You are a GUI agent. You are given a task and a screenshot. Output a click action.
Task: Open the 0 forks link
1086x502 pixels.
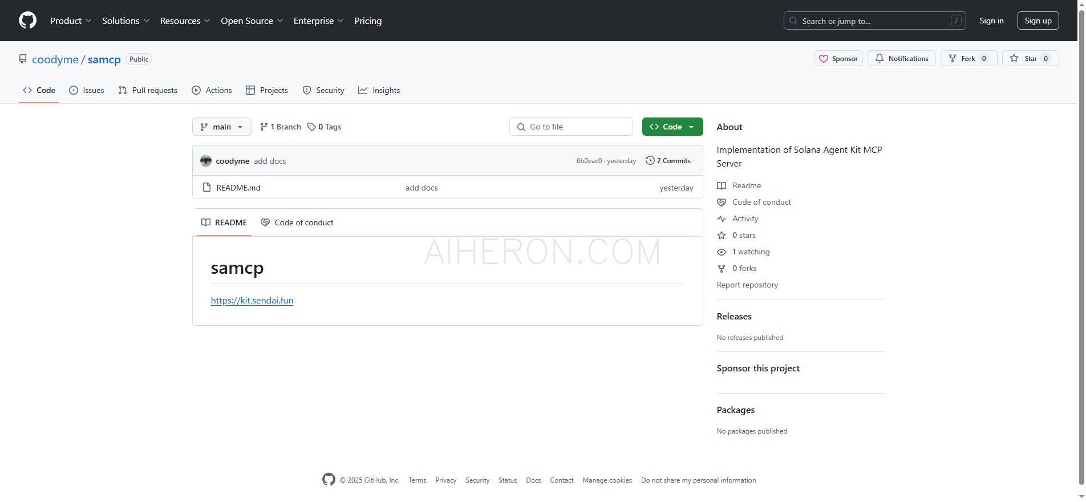pos(737,268)
